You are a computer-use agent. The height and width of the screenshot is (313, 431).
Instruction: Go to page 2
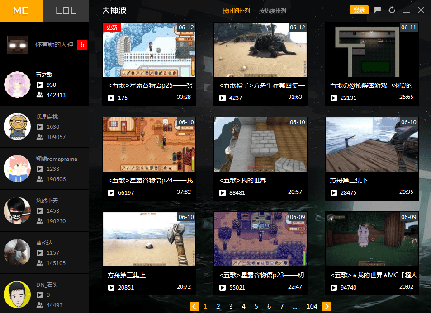[218, 306]
